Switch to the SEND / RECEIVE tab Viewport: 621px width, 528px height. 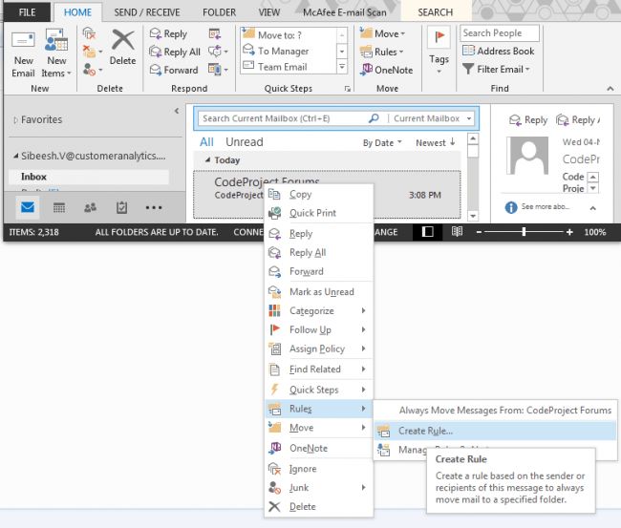point(147,12)
